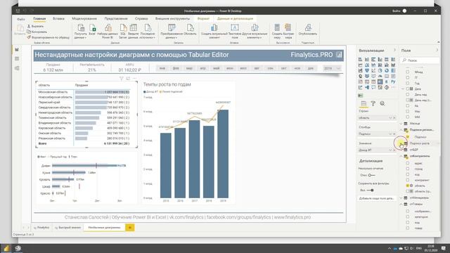The image size is (450, 253).
Task: Select the Python (Py) visual icon
Action: pos(393,82)
